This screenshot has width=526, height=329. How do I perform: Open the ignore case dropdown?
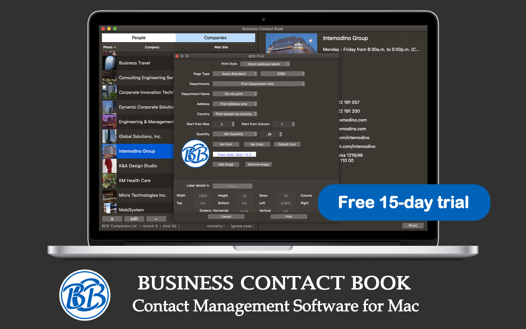(243, 226)
